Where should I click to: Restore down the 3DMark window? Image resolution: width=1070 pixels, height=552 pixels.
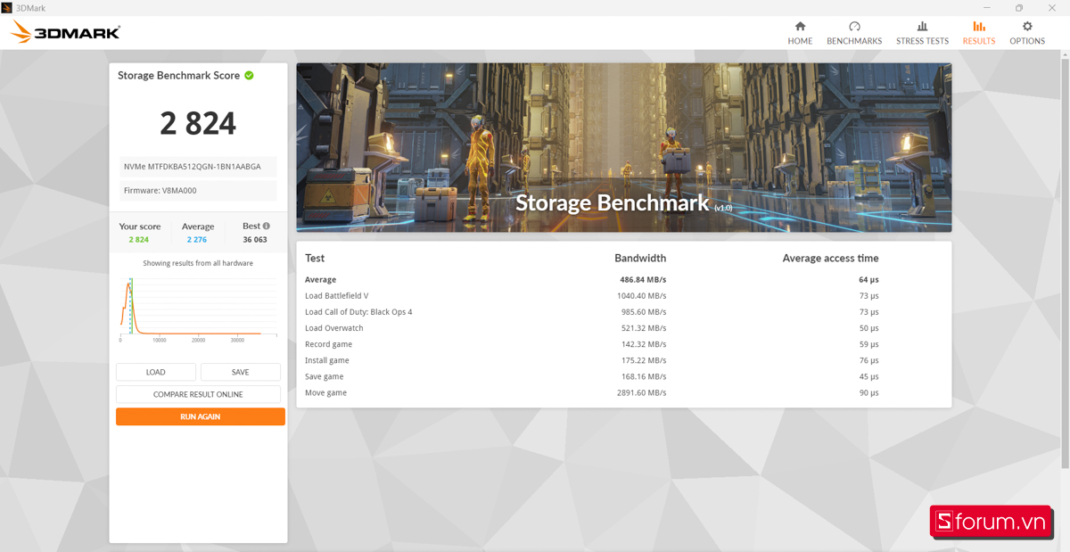[1018, 7]
